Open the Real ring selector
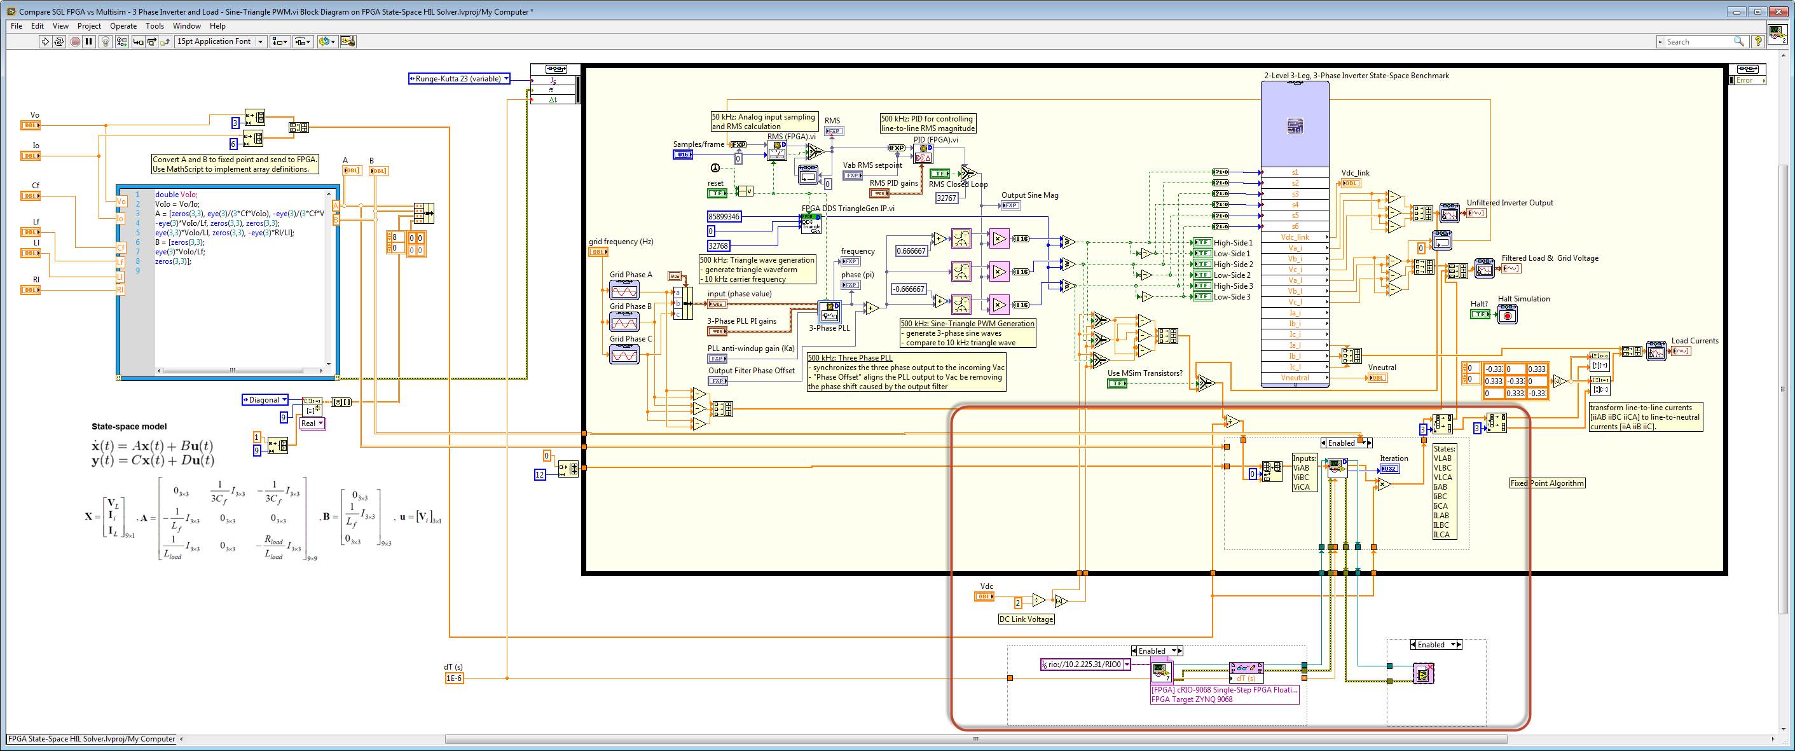This screenshot has height=751, width=1795. (312, 424)
